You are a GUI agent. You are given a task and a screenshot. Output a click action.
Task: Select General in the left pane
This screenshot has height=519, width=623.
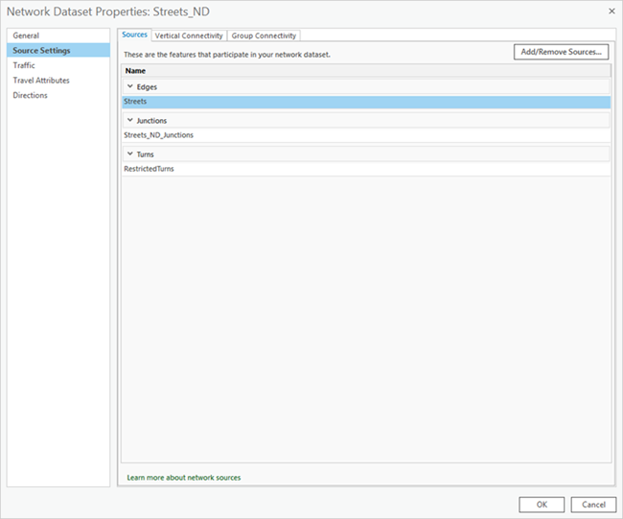coord(26,35)
